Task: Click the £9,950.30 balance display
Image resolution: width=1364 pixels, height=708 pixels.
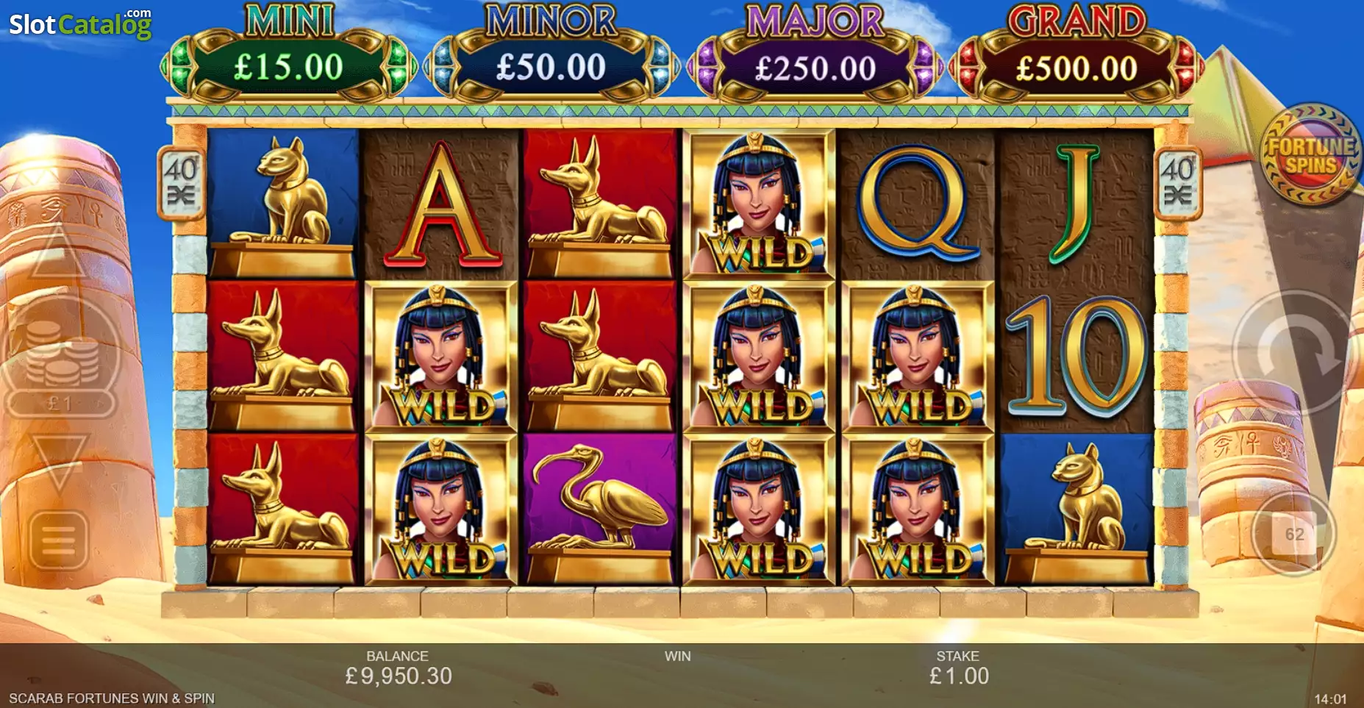Action: [399, 676]
